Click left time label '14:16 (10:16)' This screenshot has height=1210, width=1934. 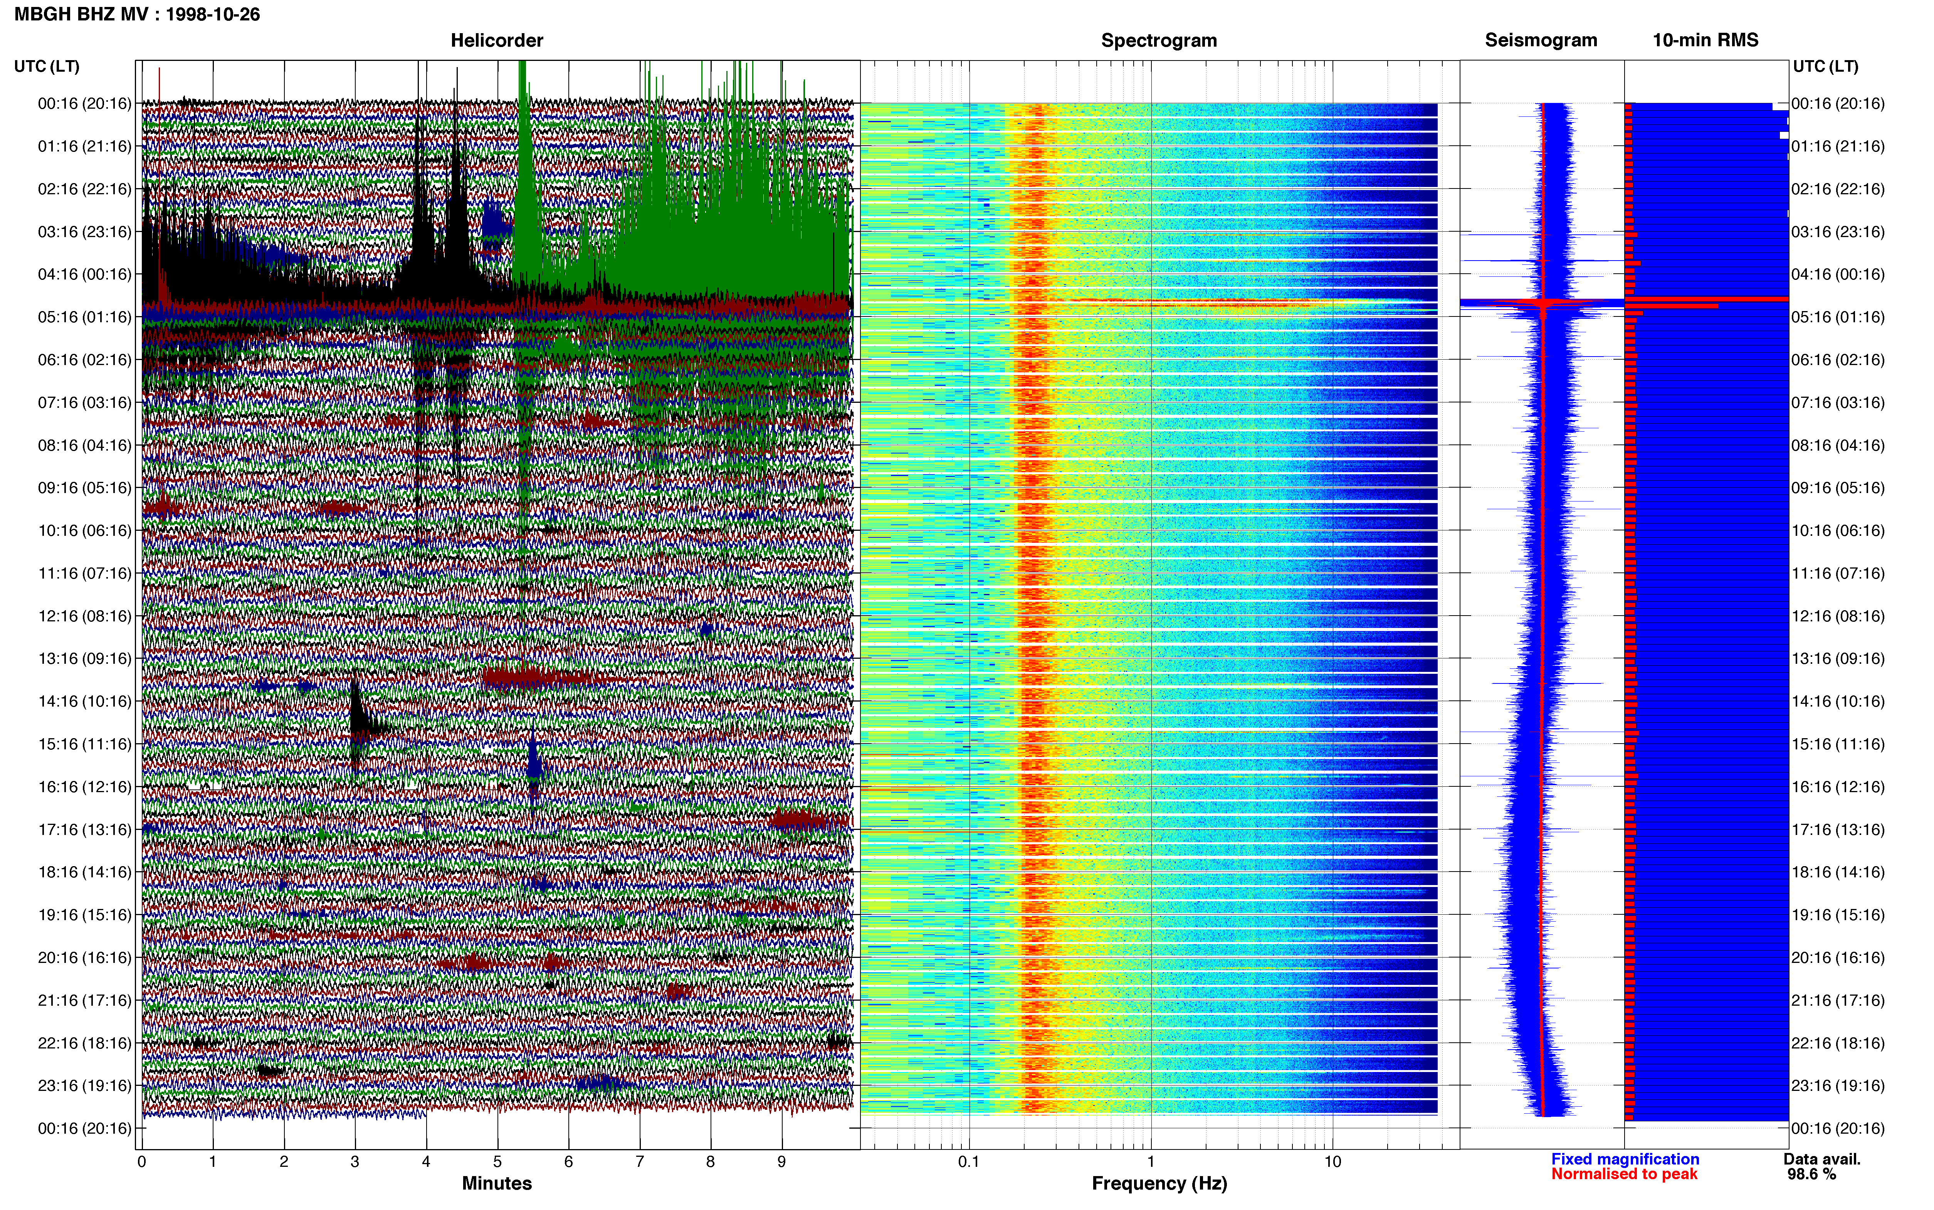coord(85,702)
